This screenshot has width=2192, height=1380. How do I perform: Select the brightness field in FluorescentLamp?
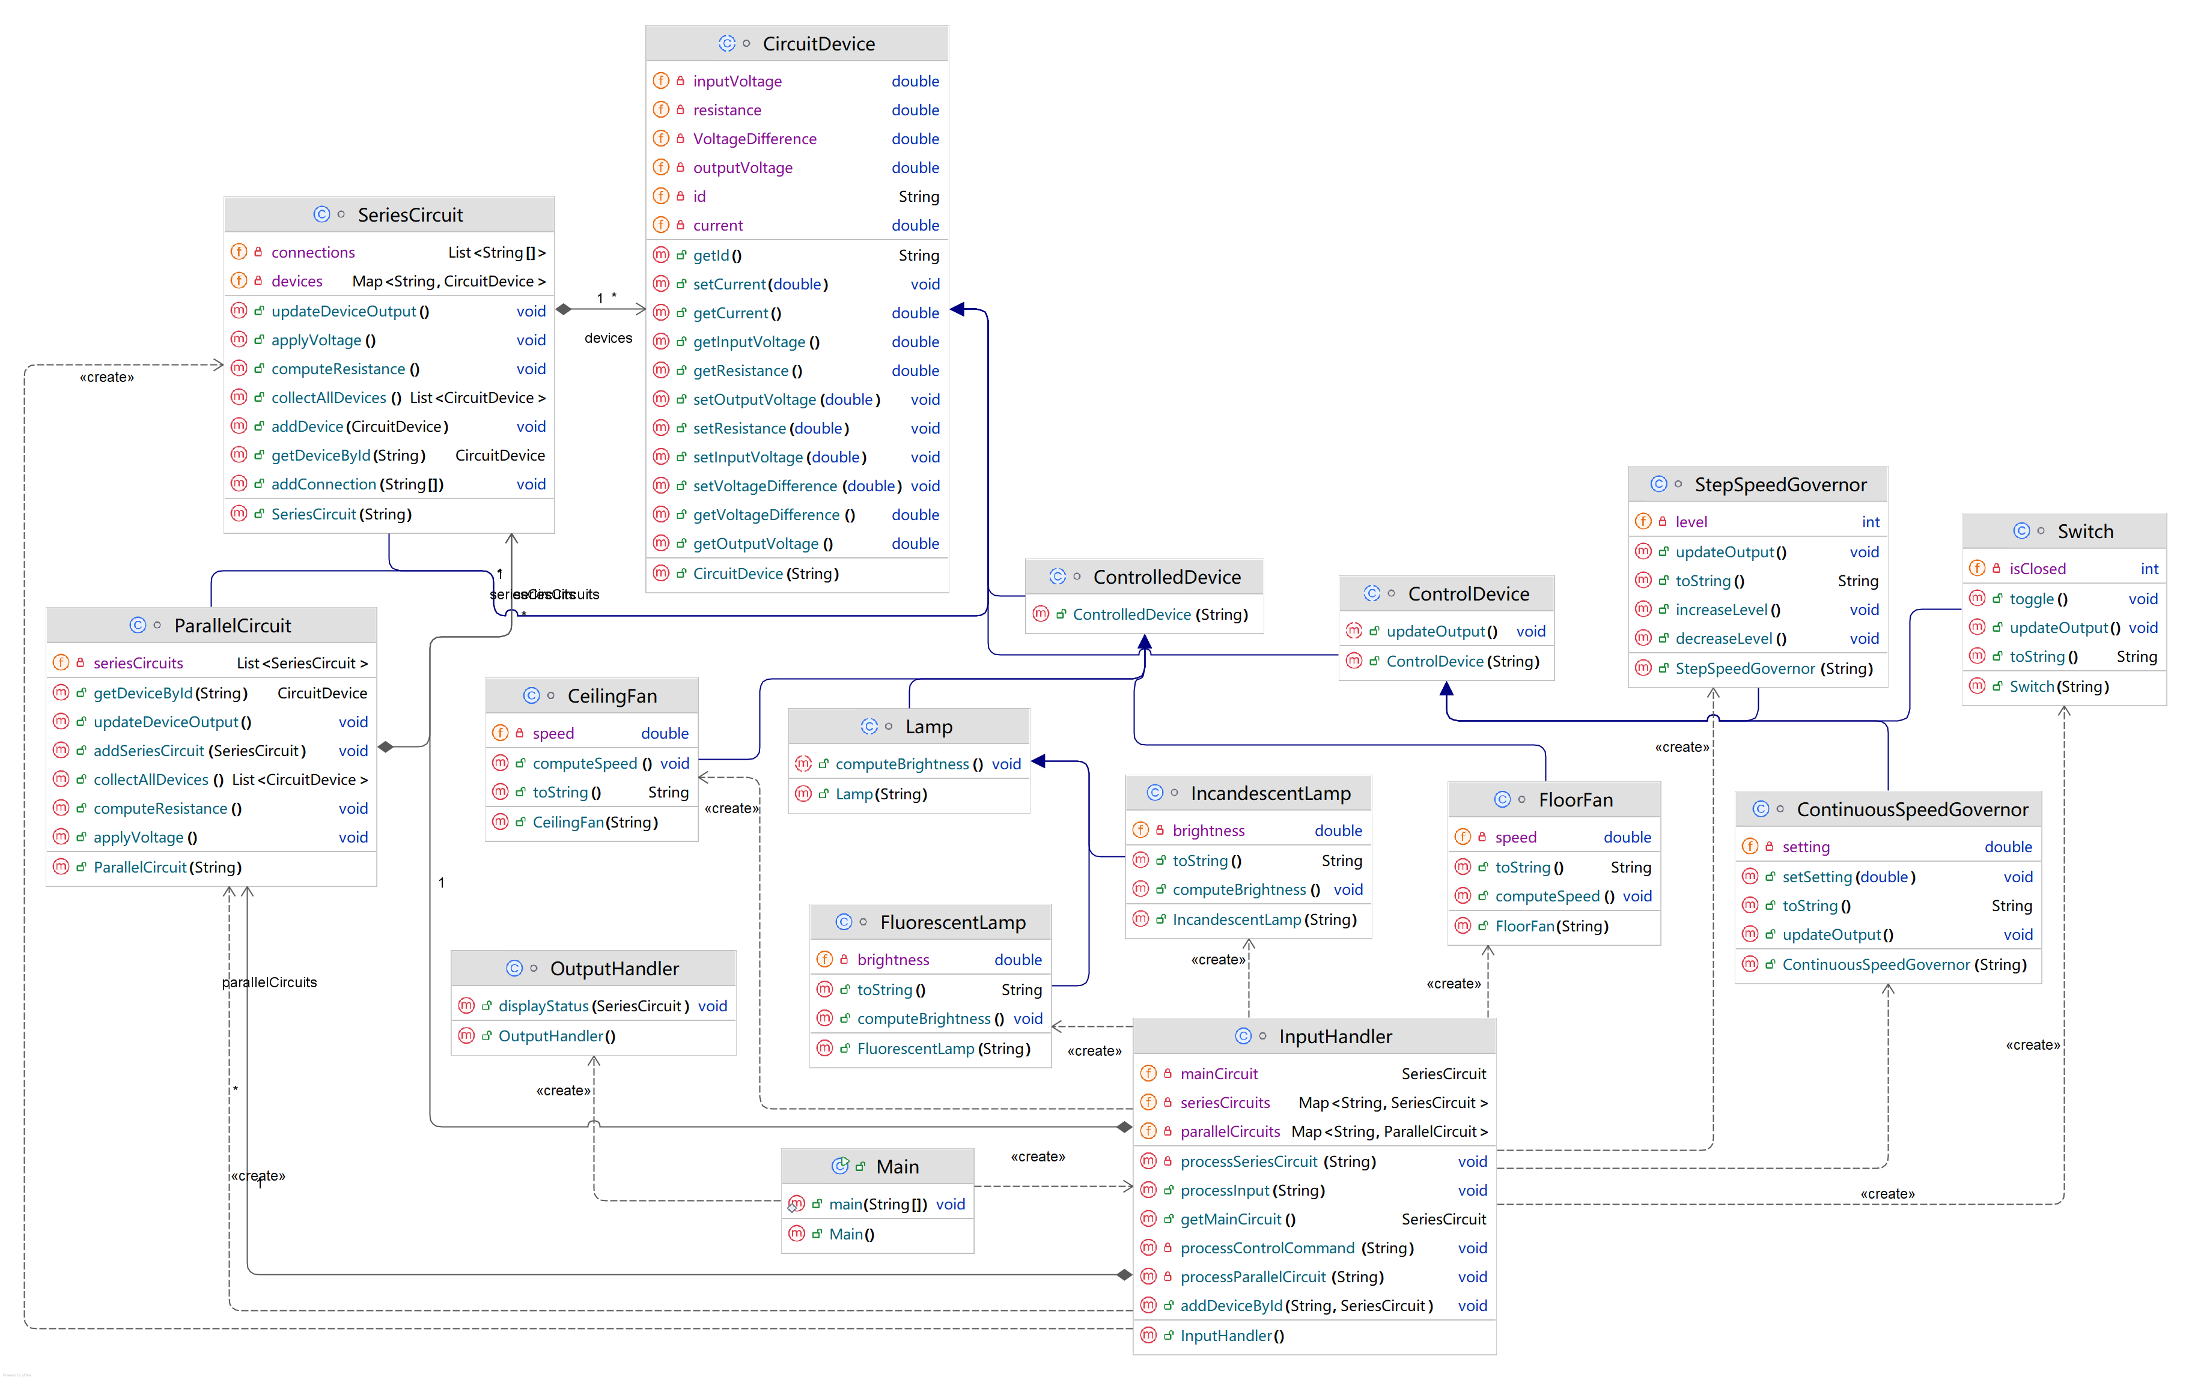point(892,960)
